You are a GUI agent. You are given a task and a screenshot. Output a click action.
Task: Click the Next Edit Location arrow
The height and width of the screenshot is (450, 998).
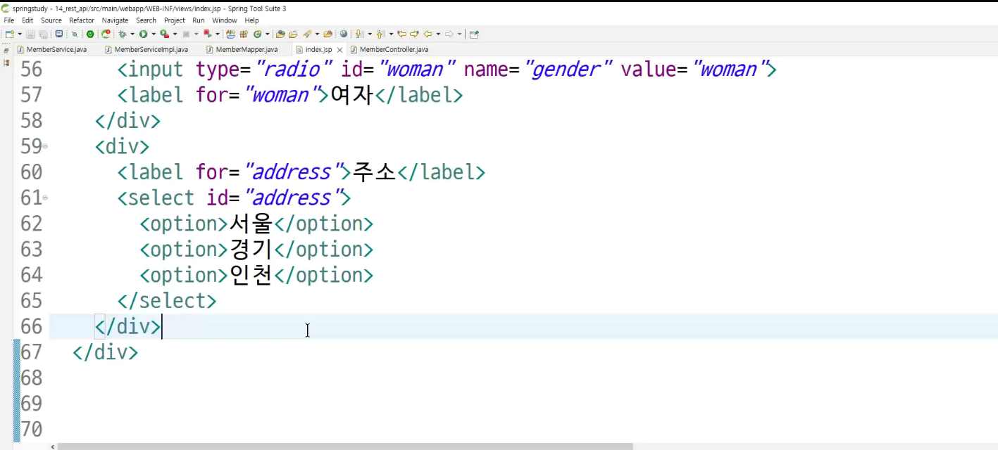pyautogui.click(x=414, y=34)
